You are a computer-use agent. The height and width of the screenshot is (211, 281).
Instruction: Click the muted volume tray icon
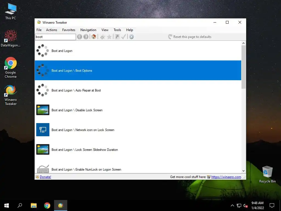coord(246,206)
